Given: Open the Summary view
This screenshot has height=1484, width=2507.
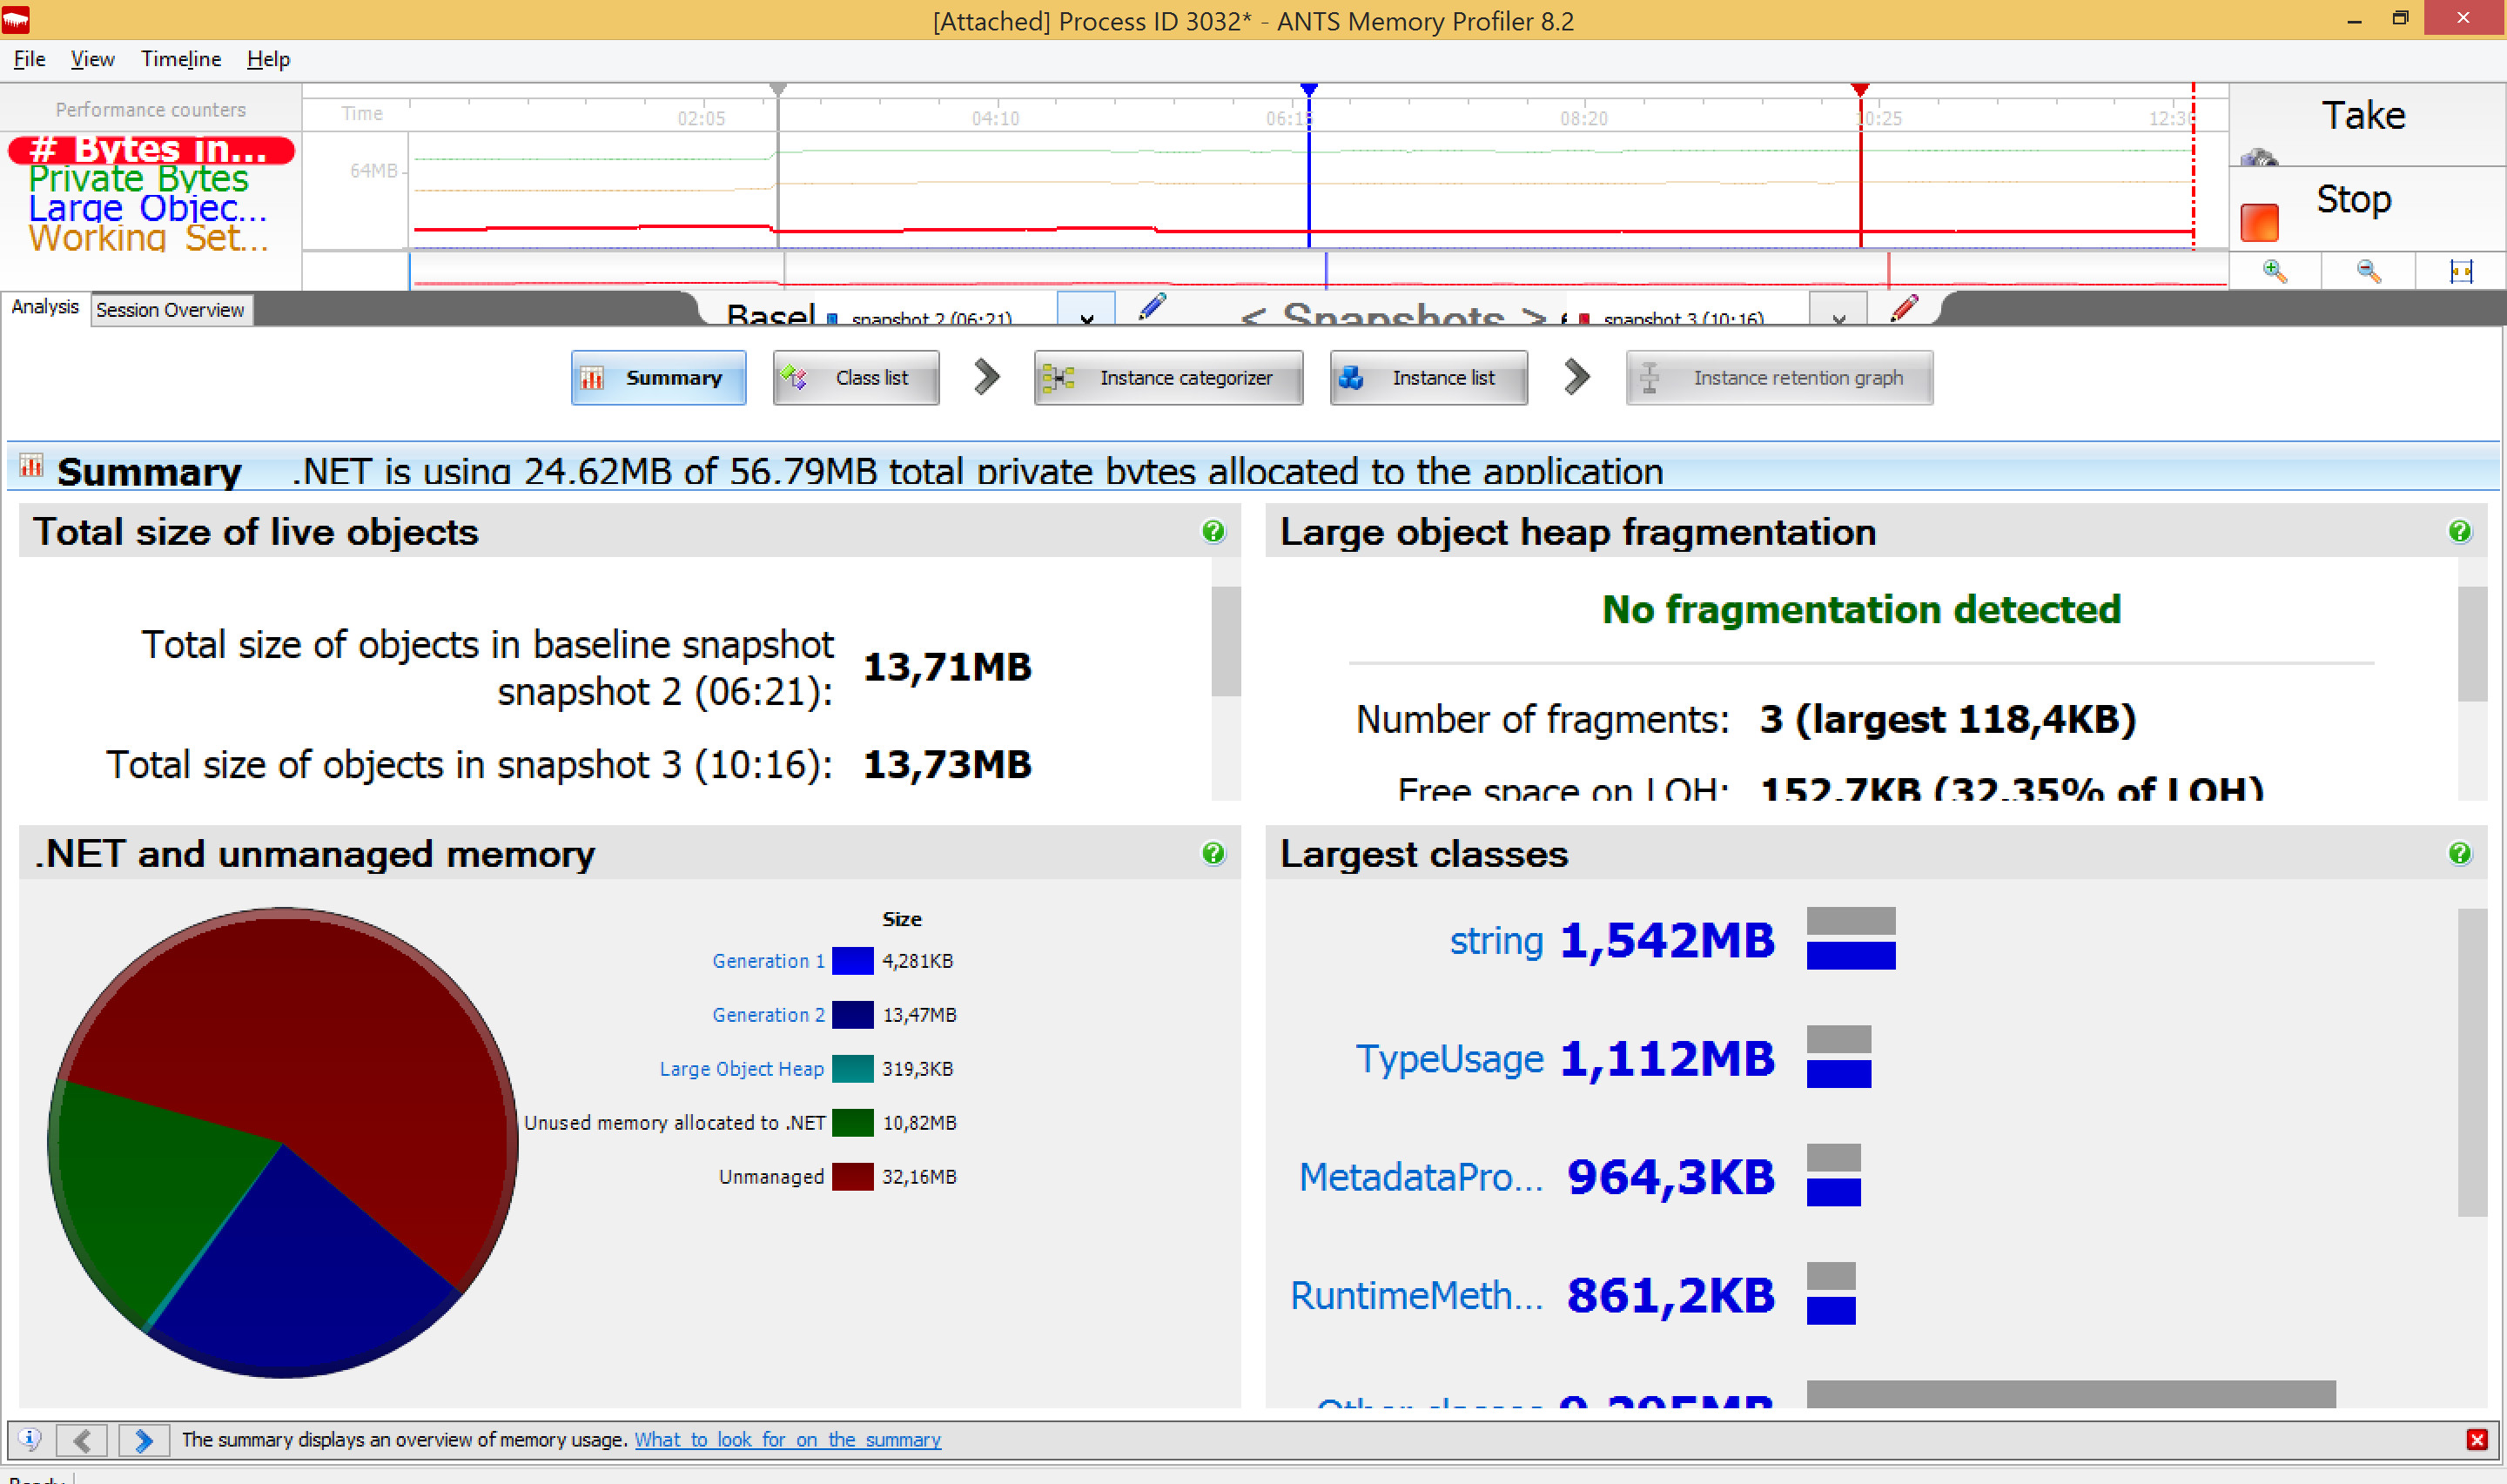Looking at the screenshot, I should tap(658, 378).
